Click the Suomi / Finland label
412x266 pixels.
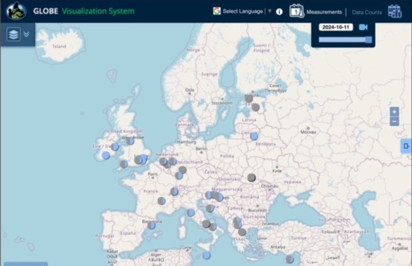tap(261, 48)
